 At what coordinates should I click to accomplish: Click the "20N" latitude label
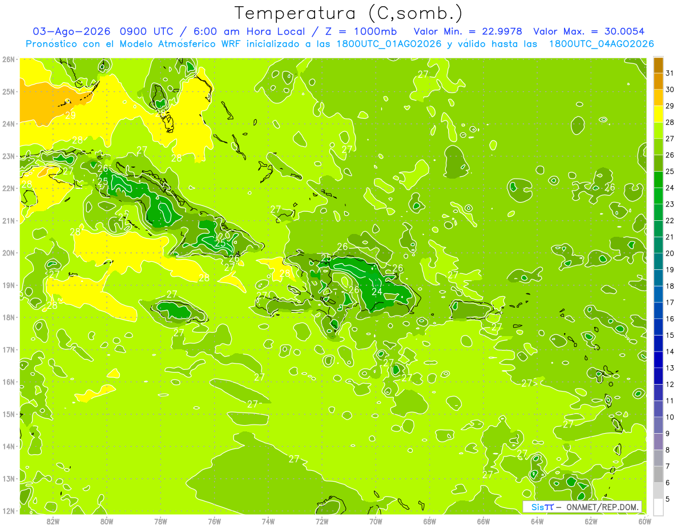8,253
